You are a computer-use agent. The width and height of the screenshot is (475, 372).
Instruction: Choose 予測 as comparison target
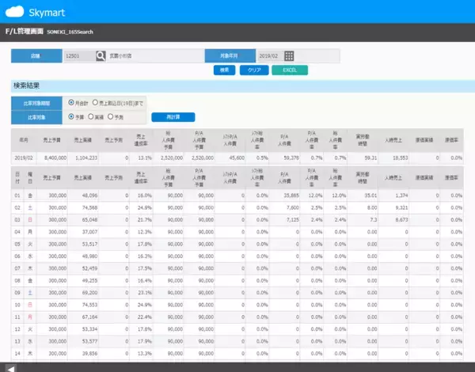[112, 116]
